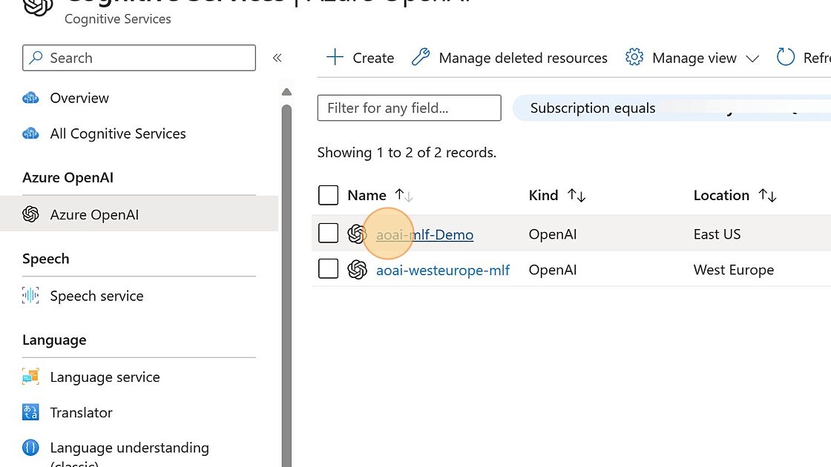The height and width of the screenshot is (467, 831).
Task: Click the Translator icon in sidebar
Action: click(30, 413)
